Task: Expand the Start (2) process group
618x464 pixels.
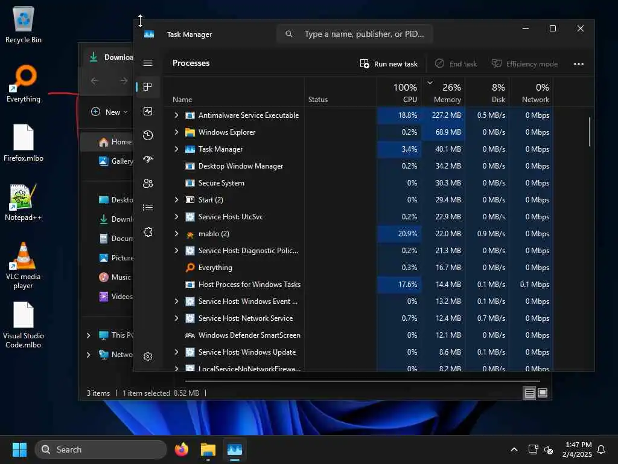Action: click(x=176, y=199)
